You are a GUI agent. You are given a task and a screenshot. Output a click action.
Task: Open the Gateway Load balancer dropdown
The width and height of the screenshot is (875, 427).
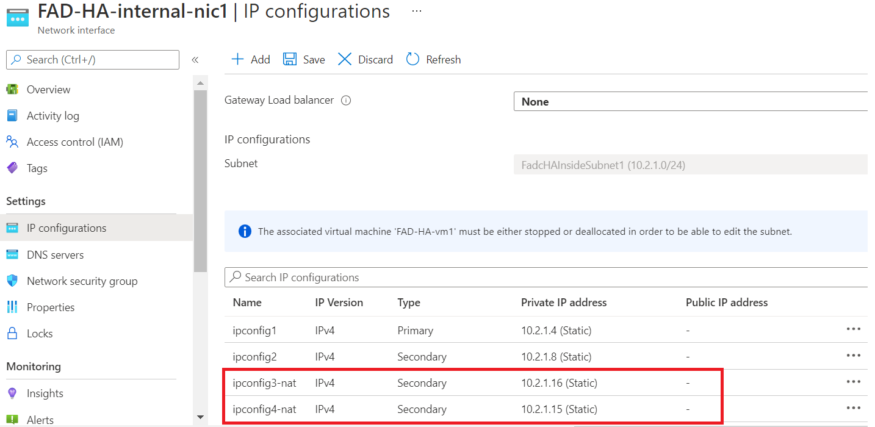pyautogui.click(x=690, y=102)
